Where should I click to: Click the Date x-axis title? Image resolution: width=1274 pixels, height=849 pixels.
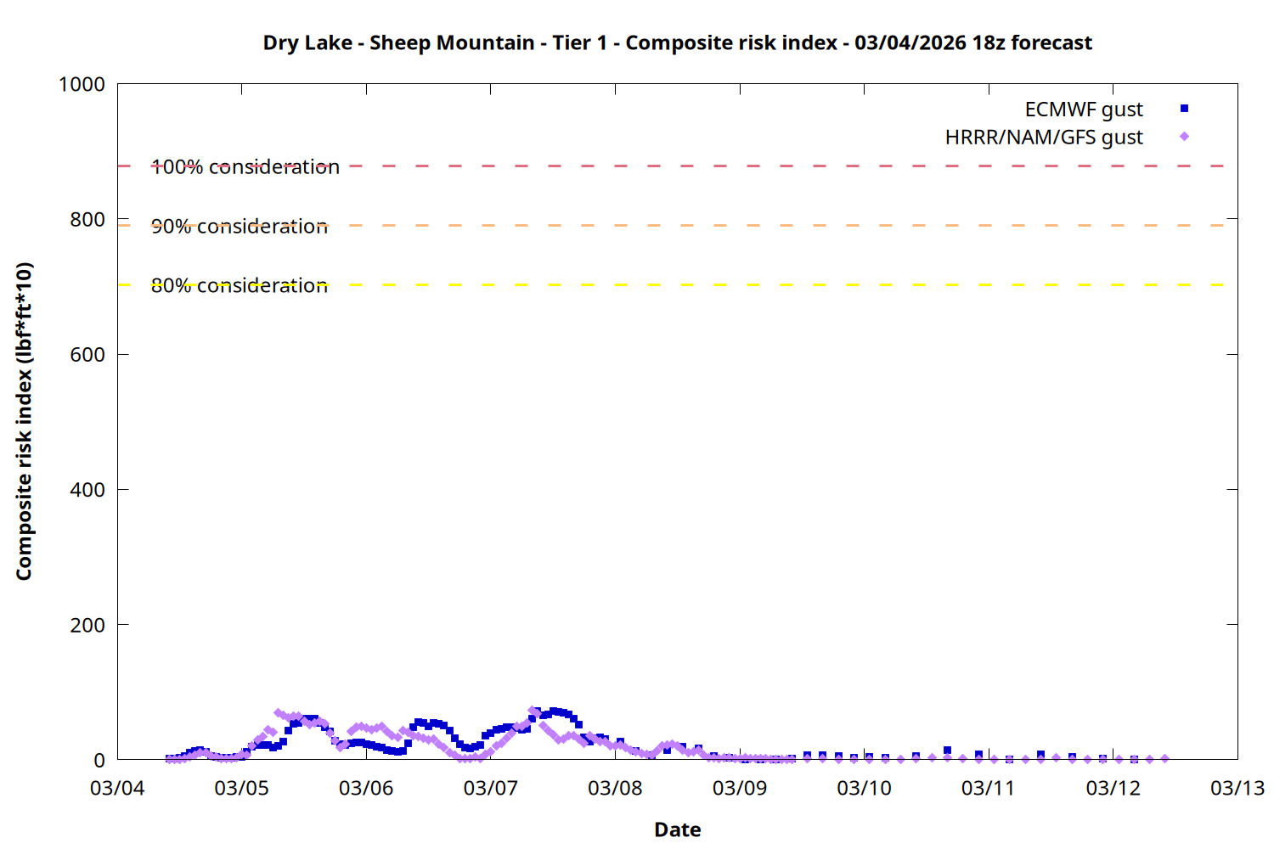677,829
